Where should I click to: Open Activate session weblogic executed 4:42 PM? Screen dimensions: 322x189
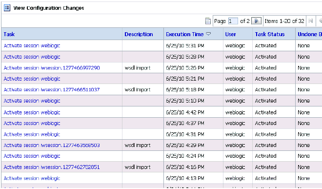(x=32, y=112)
